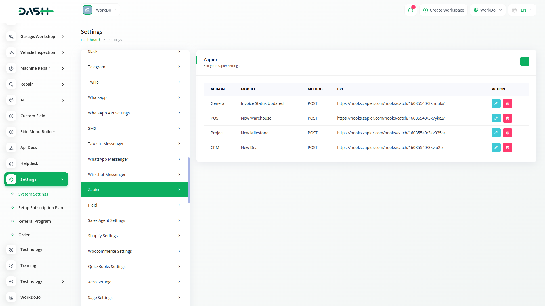Go to Dashboard breadcrumb link
This screenshot has height=306, width=545.
point(90,40)
